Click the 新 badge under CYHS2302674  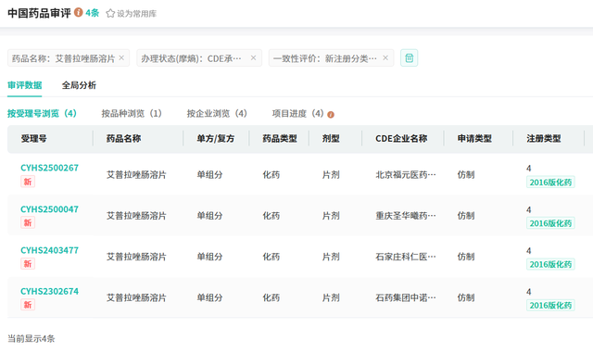pos(28,305)
